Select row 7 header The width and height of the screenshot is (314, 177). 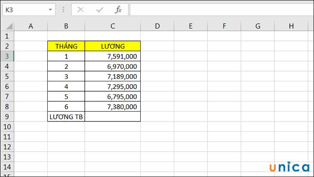click(x=7, y=96)
